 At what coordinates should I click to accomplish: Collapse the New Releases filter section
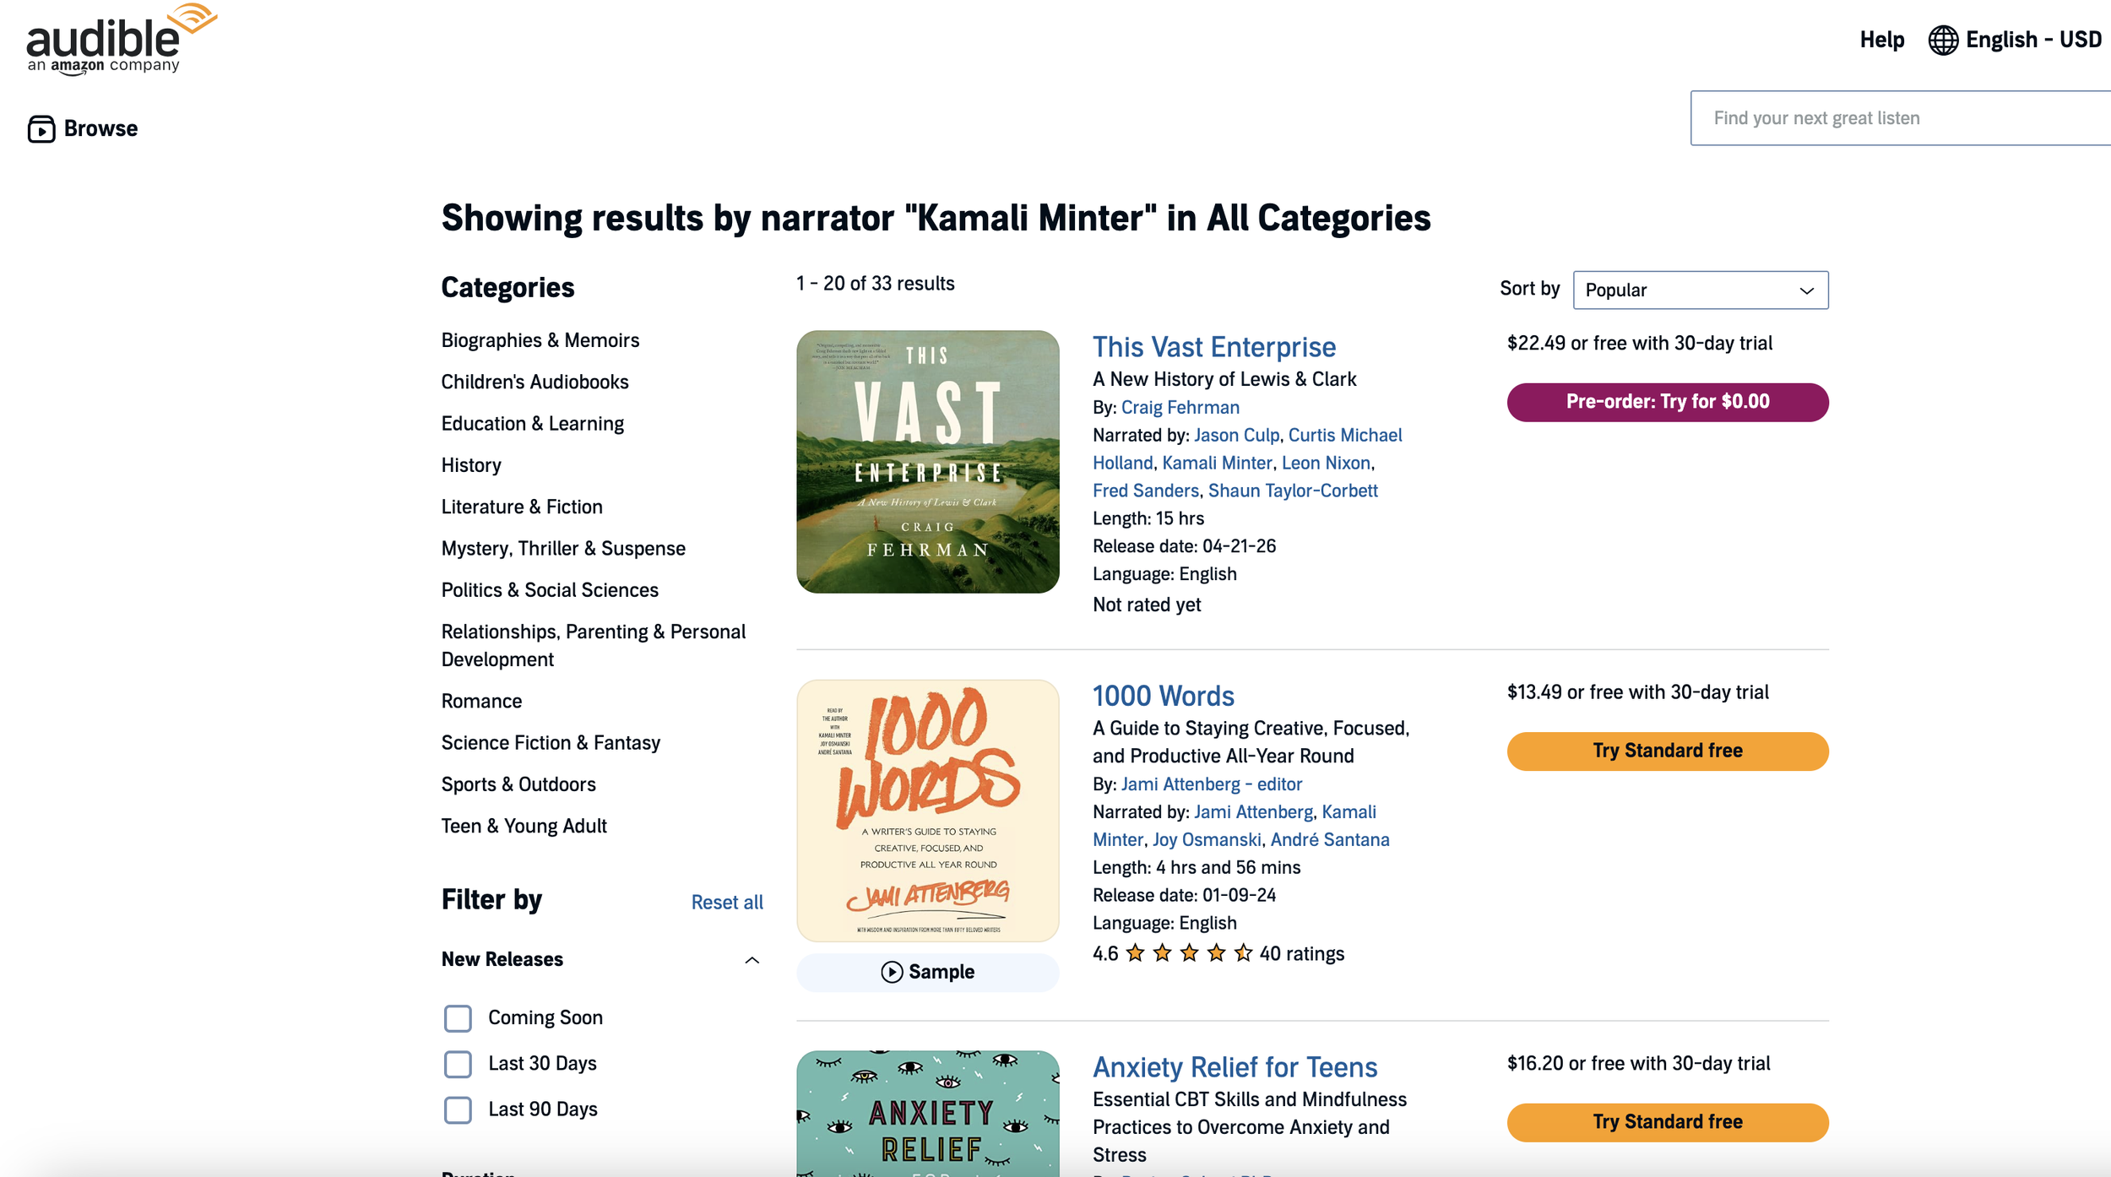(x=752, y=960)
